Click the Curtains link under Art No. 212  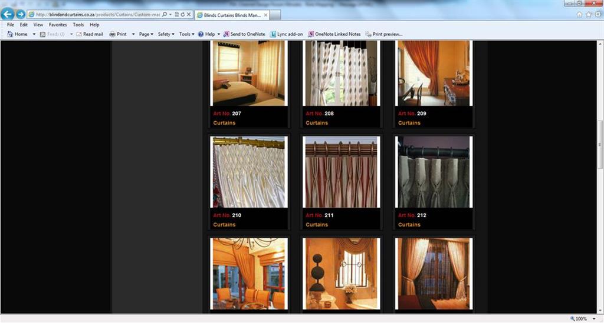[409, 225]
